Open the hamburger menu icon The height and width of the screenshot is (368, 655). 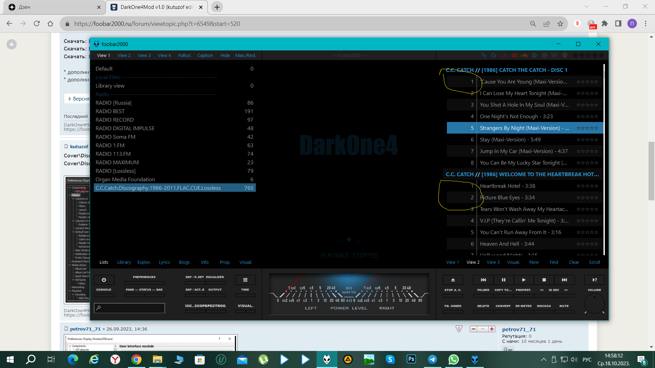click(245, 280)
